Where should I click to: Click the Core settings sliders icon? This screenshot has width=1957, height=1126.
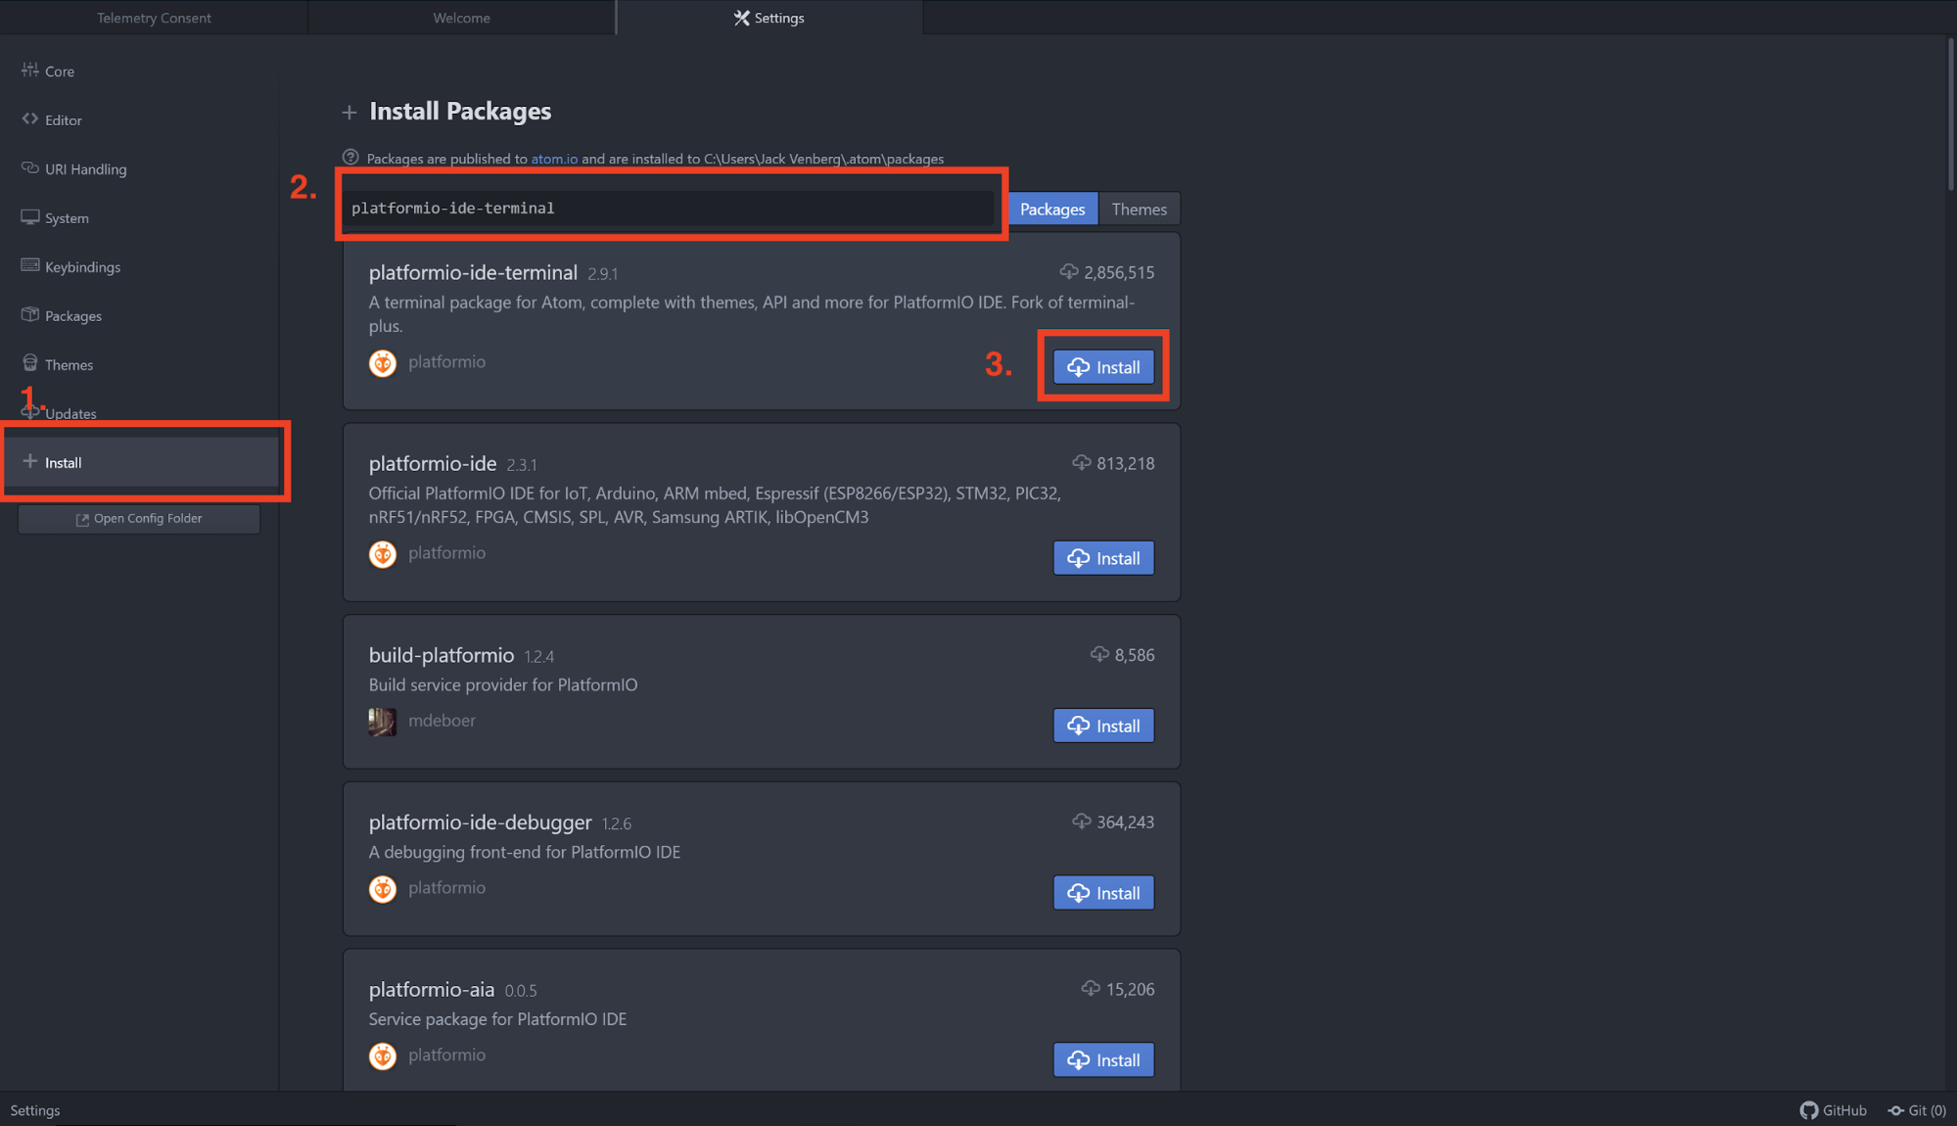[30, 70]
